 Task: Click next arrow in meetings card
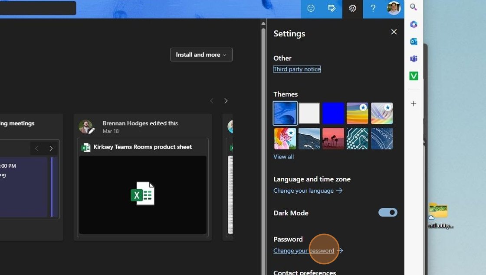coord(51,149)
